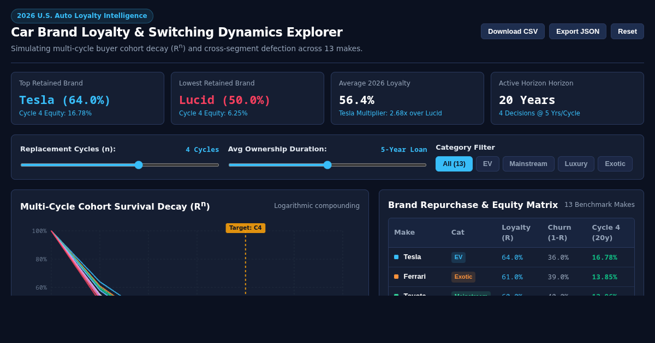
Task: Click the Download CSV button
Action: [x=513, y=32]
